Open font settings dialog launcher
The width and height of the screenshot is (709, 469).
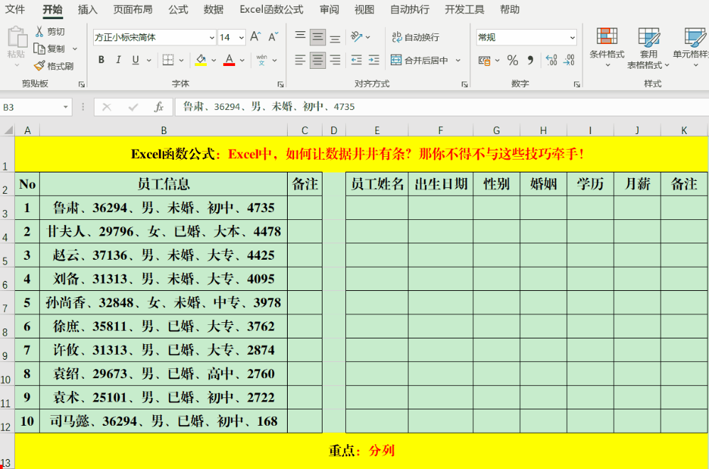tap(281, 84)
